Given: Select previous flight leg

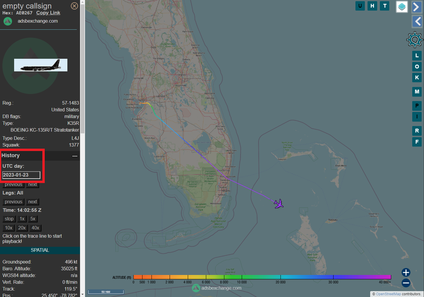Looking at the screenshot, I should pyautogui.click(x=14, y=202).
